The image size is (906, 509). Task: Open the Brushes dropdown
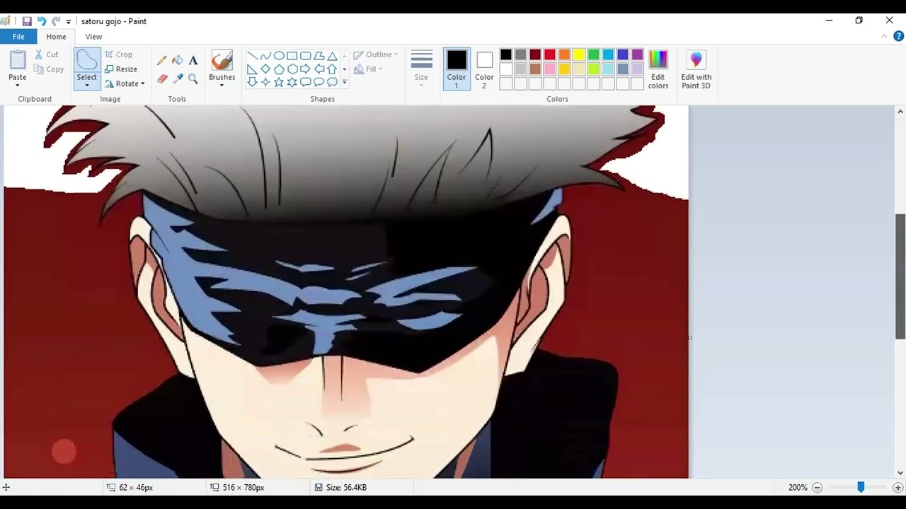coord(222,69)
